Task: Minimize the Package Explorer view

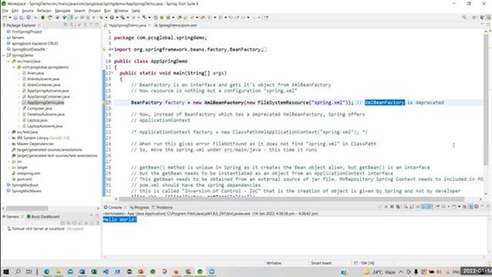Action: [x=91, y=25]
